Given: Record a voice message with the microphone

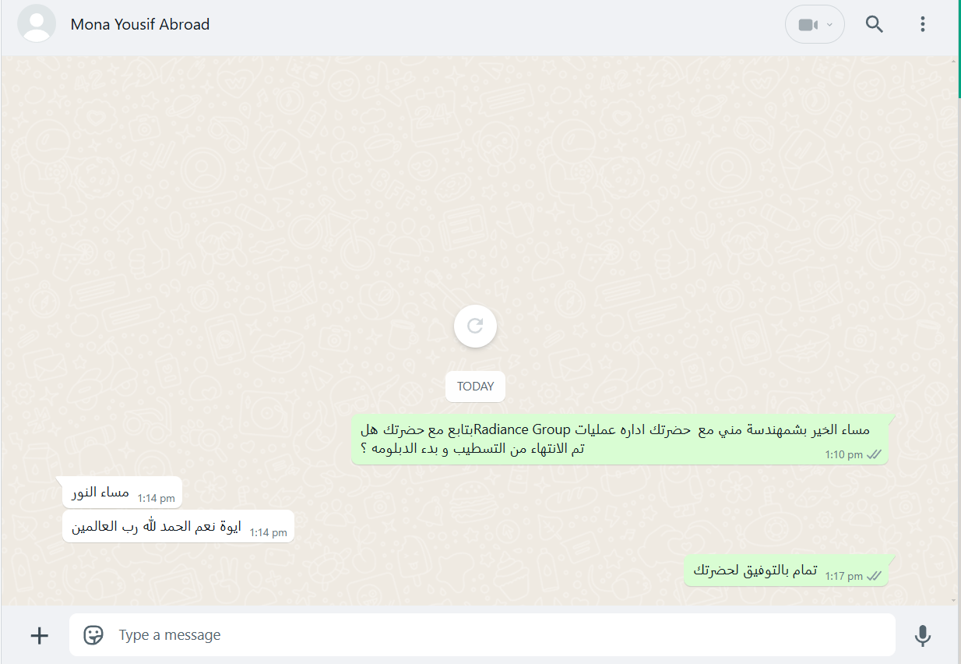Looking at the screenshot, I should (x=923, y=635).
